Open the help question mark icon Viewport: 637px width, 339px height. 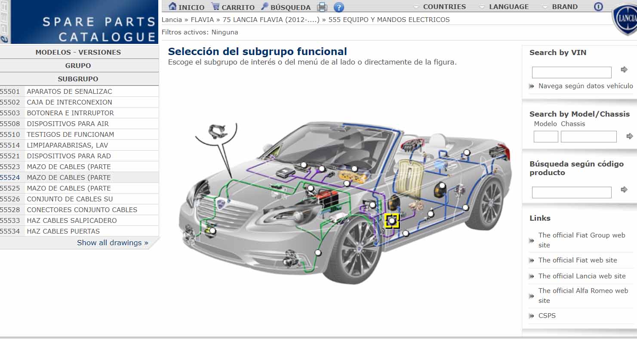tap(339, 7)
